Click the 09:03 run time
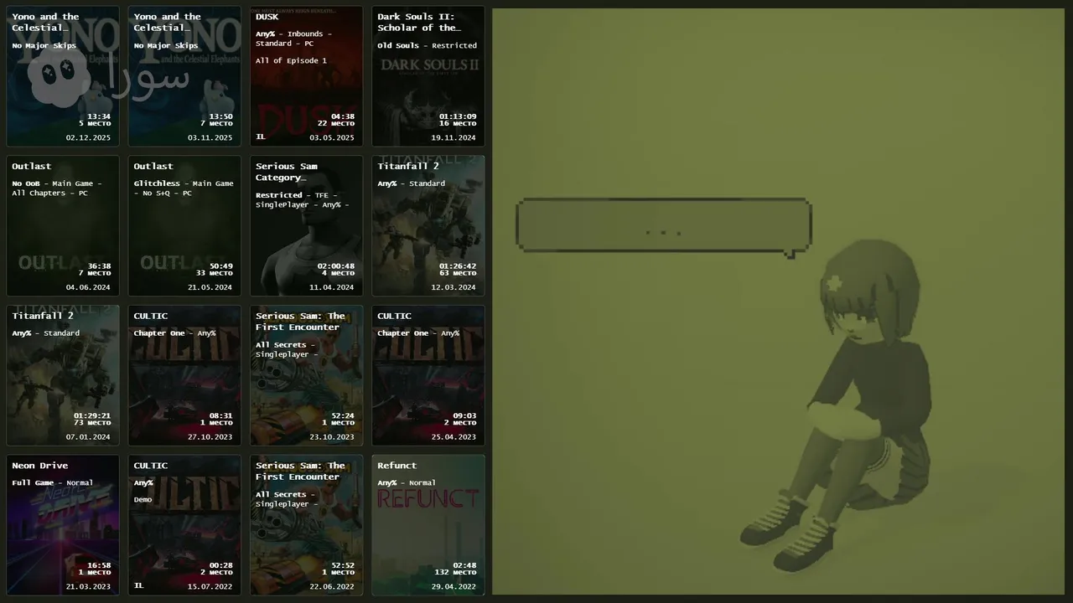The height and width of the screenshot is (603, 1073). click(464, 415)
